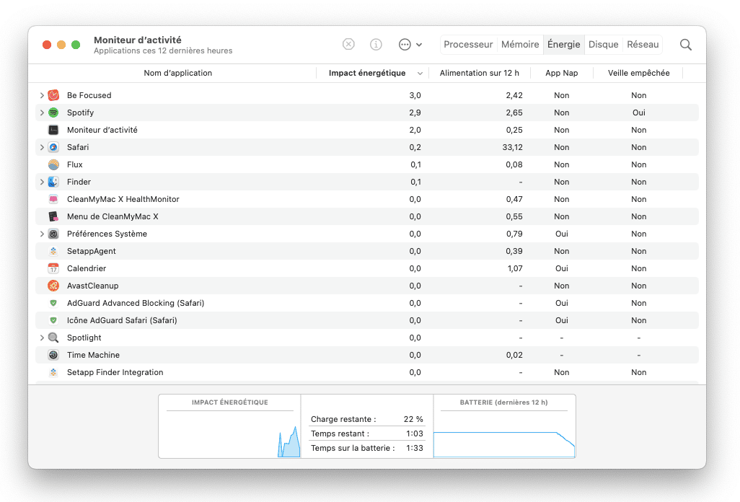740x502 pixels.
Task: Expand the Safari row
Action: click(x=42, y=147)
